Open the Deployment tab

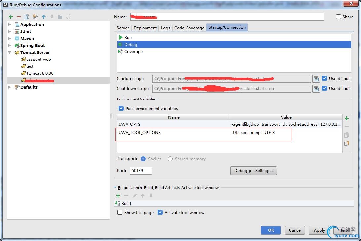tap(145, 28)
